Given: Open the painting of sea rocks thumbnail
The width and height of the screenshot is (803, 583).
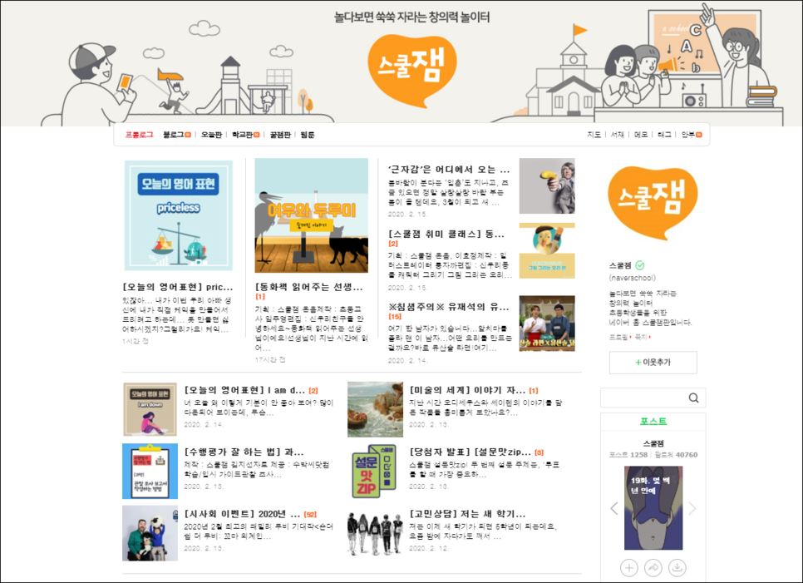Looking at the screenshot, I should 376,409.
